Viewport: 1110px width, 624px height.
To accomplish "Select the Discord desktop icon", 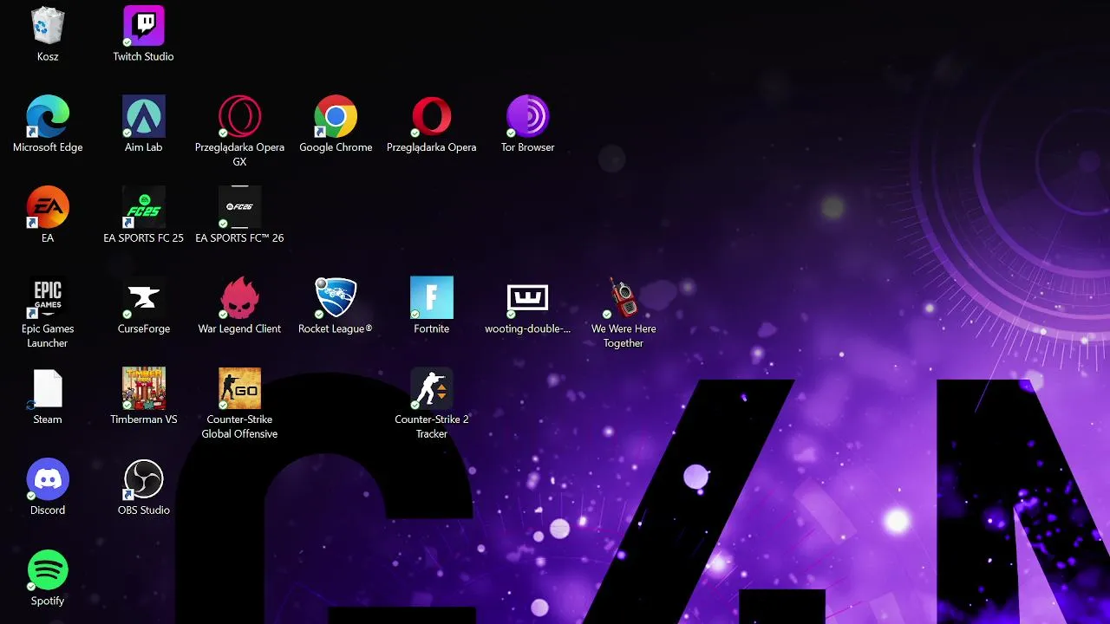I will point(48,479).
